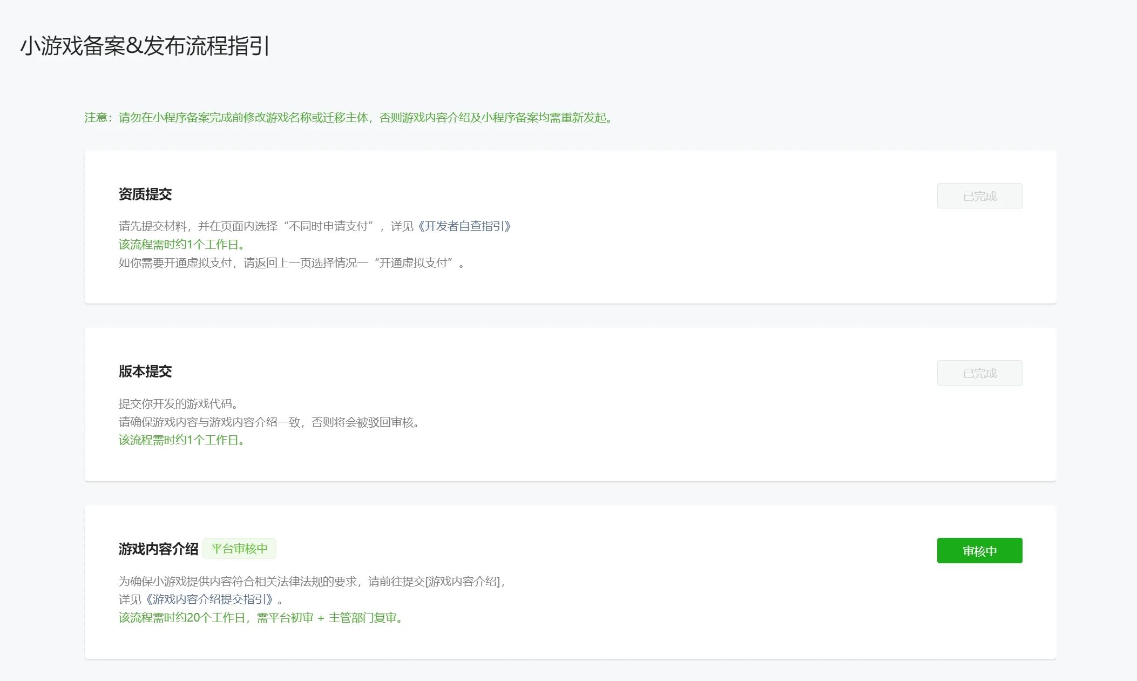
Task: Open the 《游戏内容介绍提交指引》 link
Action: [209, 599]
